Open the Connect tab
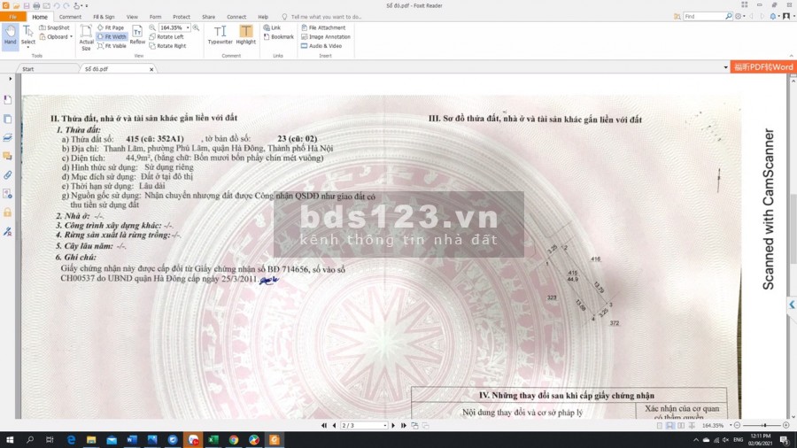The image size is (797, 448). [x=236, y=17]
